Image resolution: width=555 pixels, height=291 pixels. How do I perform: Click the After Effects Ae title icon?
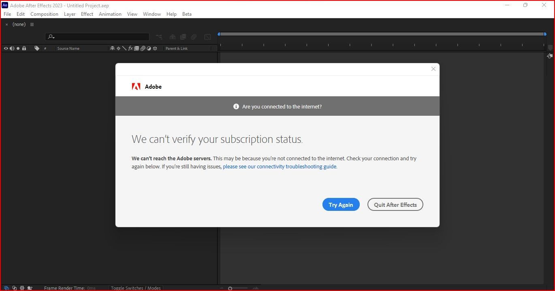[5, 5]
